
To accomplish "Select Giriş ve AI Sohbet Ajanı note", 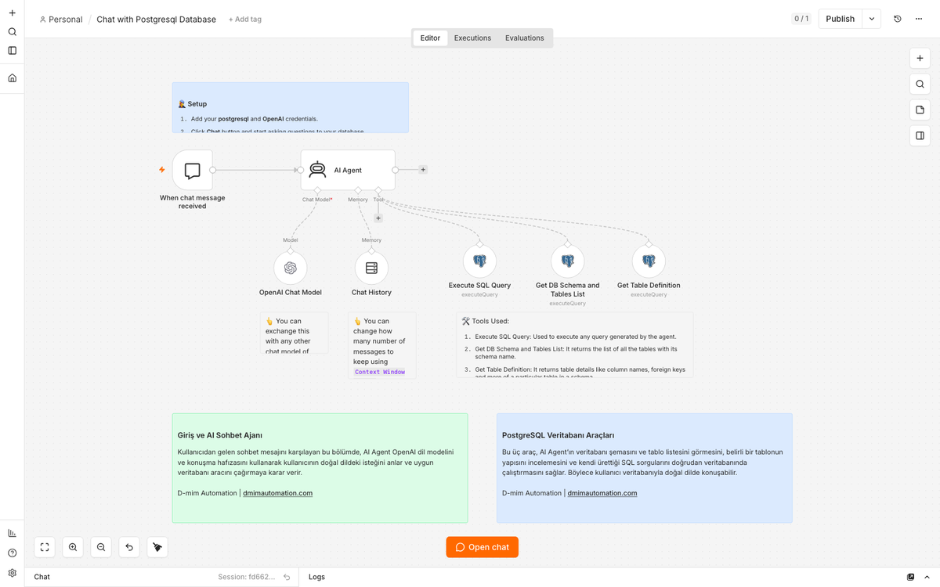I will (320, 468).
